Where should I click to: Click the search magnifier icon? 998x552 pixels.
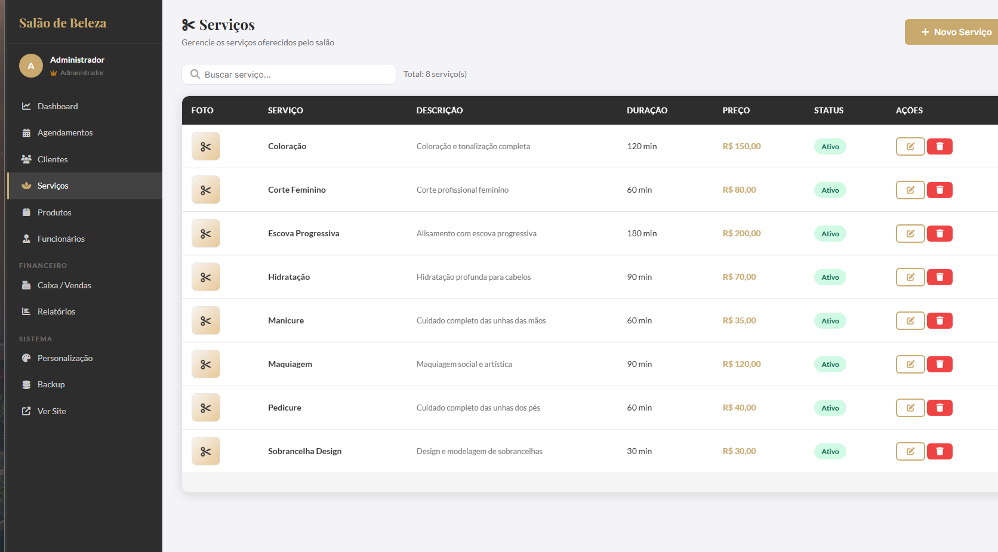point(195,74)
